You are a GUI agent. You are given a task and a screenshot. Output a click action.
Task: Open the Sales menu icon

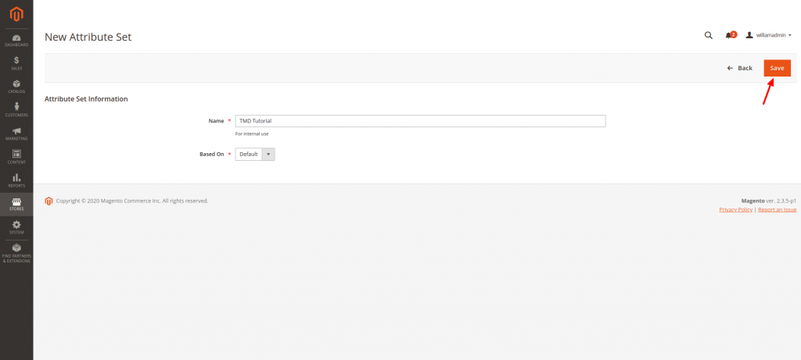[x=16, y=63]
